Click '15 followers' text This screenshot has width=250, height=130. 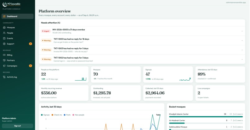[x=236, y=114]
